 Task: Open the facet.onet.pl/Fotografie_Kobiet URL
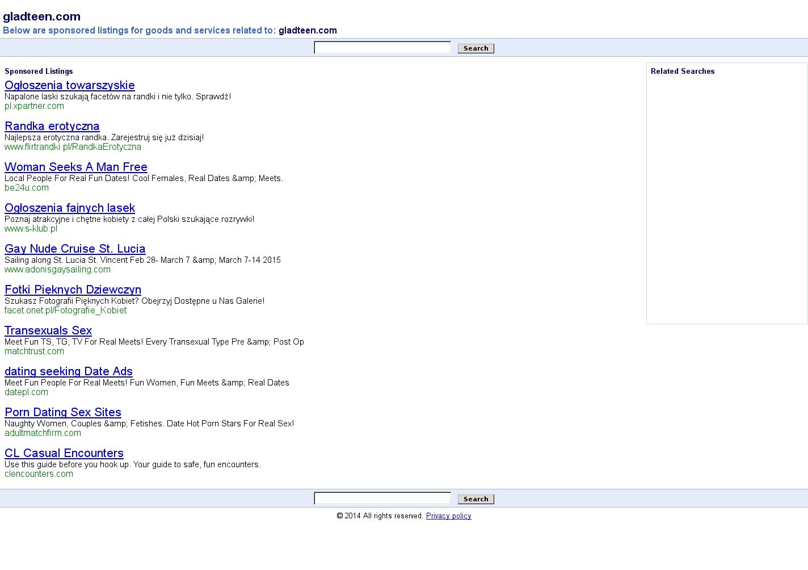(65, 311)
